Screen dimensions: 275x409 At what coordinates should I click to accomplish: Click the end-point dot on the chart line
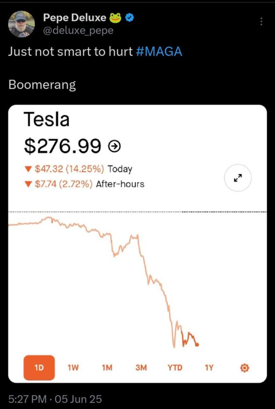point(197,345)
